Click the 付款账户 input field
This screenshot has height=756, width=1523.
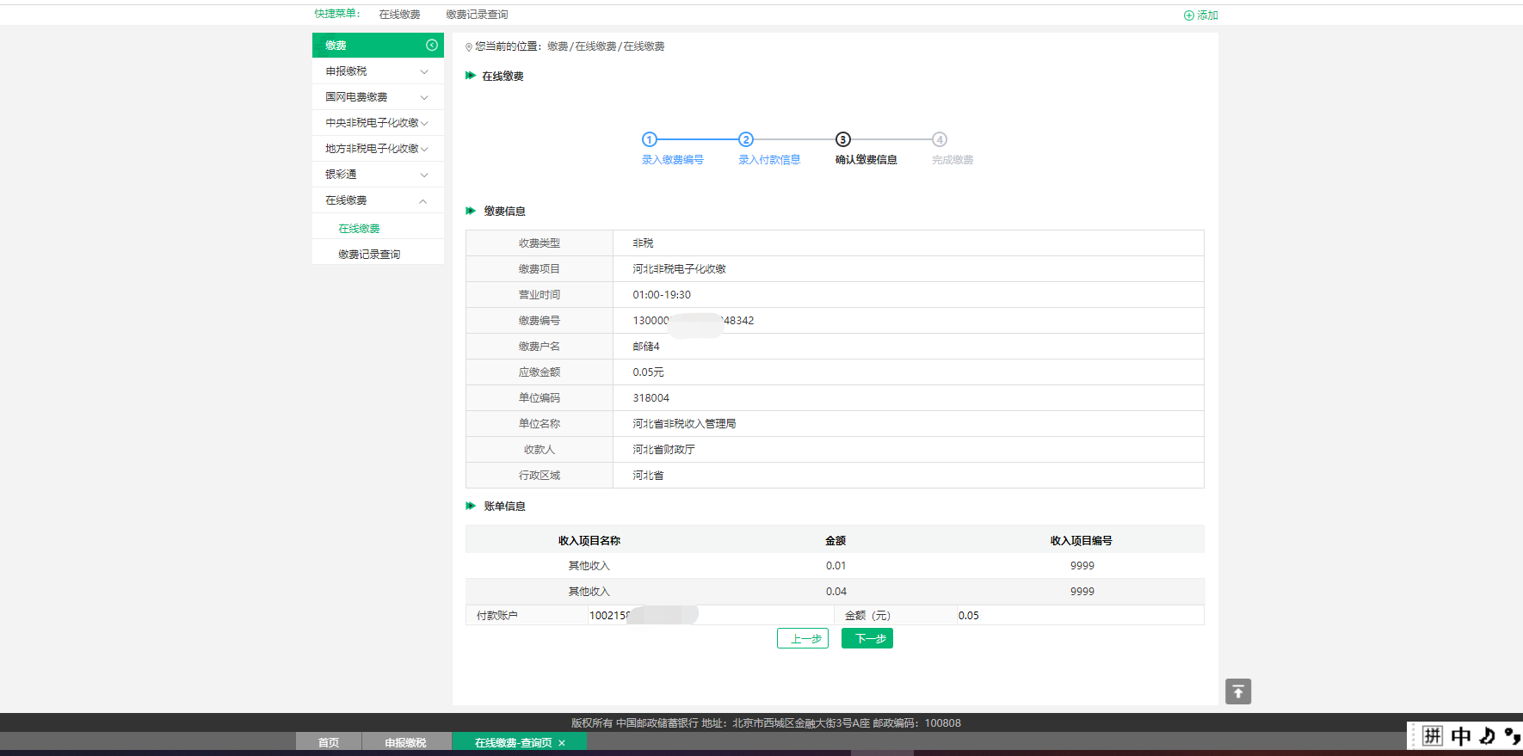(709, 616)
